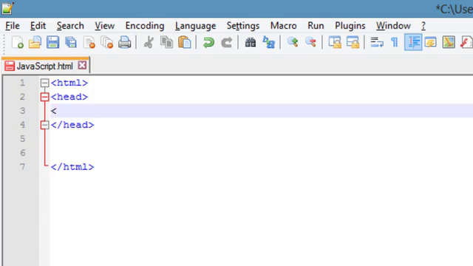Click the user-defined language icon
Screen dimensions: 473x266
click(x=430, y=42)
